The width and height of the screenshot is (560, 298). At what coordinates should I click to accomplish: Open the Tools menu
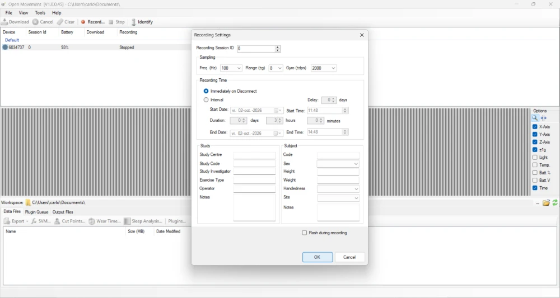click(x=40, y=13)
